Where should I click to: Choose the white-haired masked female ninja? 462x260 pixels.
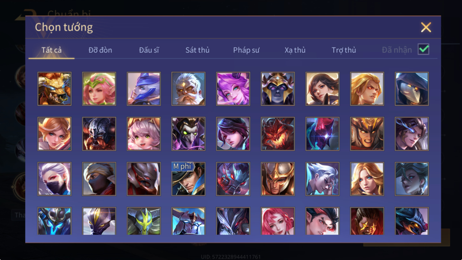(x=54, y=179)
